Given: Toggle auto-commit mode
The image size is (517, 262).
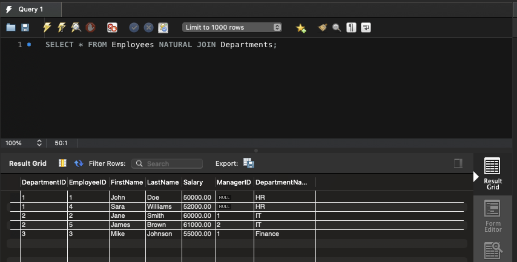Looking at the screenshot, I should click(x=163, y=28).
